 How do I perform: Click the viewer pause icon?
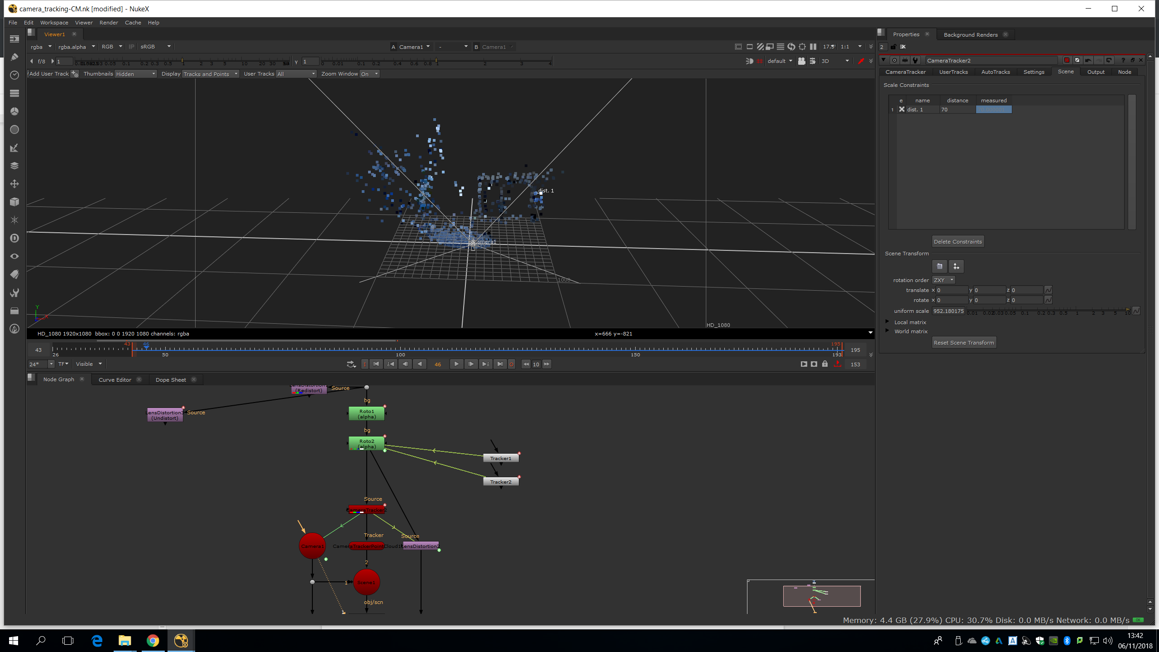click(813, 47)
